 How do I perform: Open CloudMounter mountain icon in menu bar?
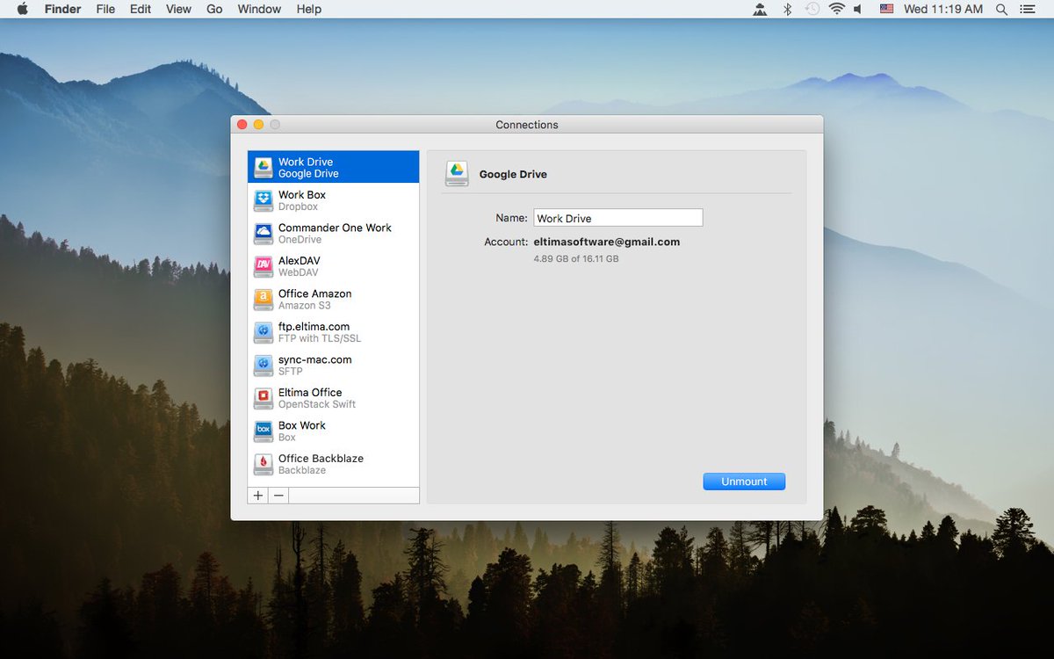(x=760, y=9)
